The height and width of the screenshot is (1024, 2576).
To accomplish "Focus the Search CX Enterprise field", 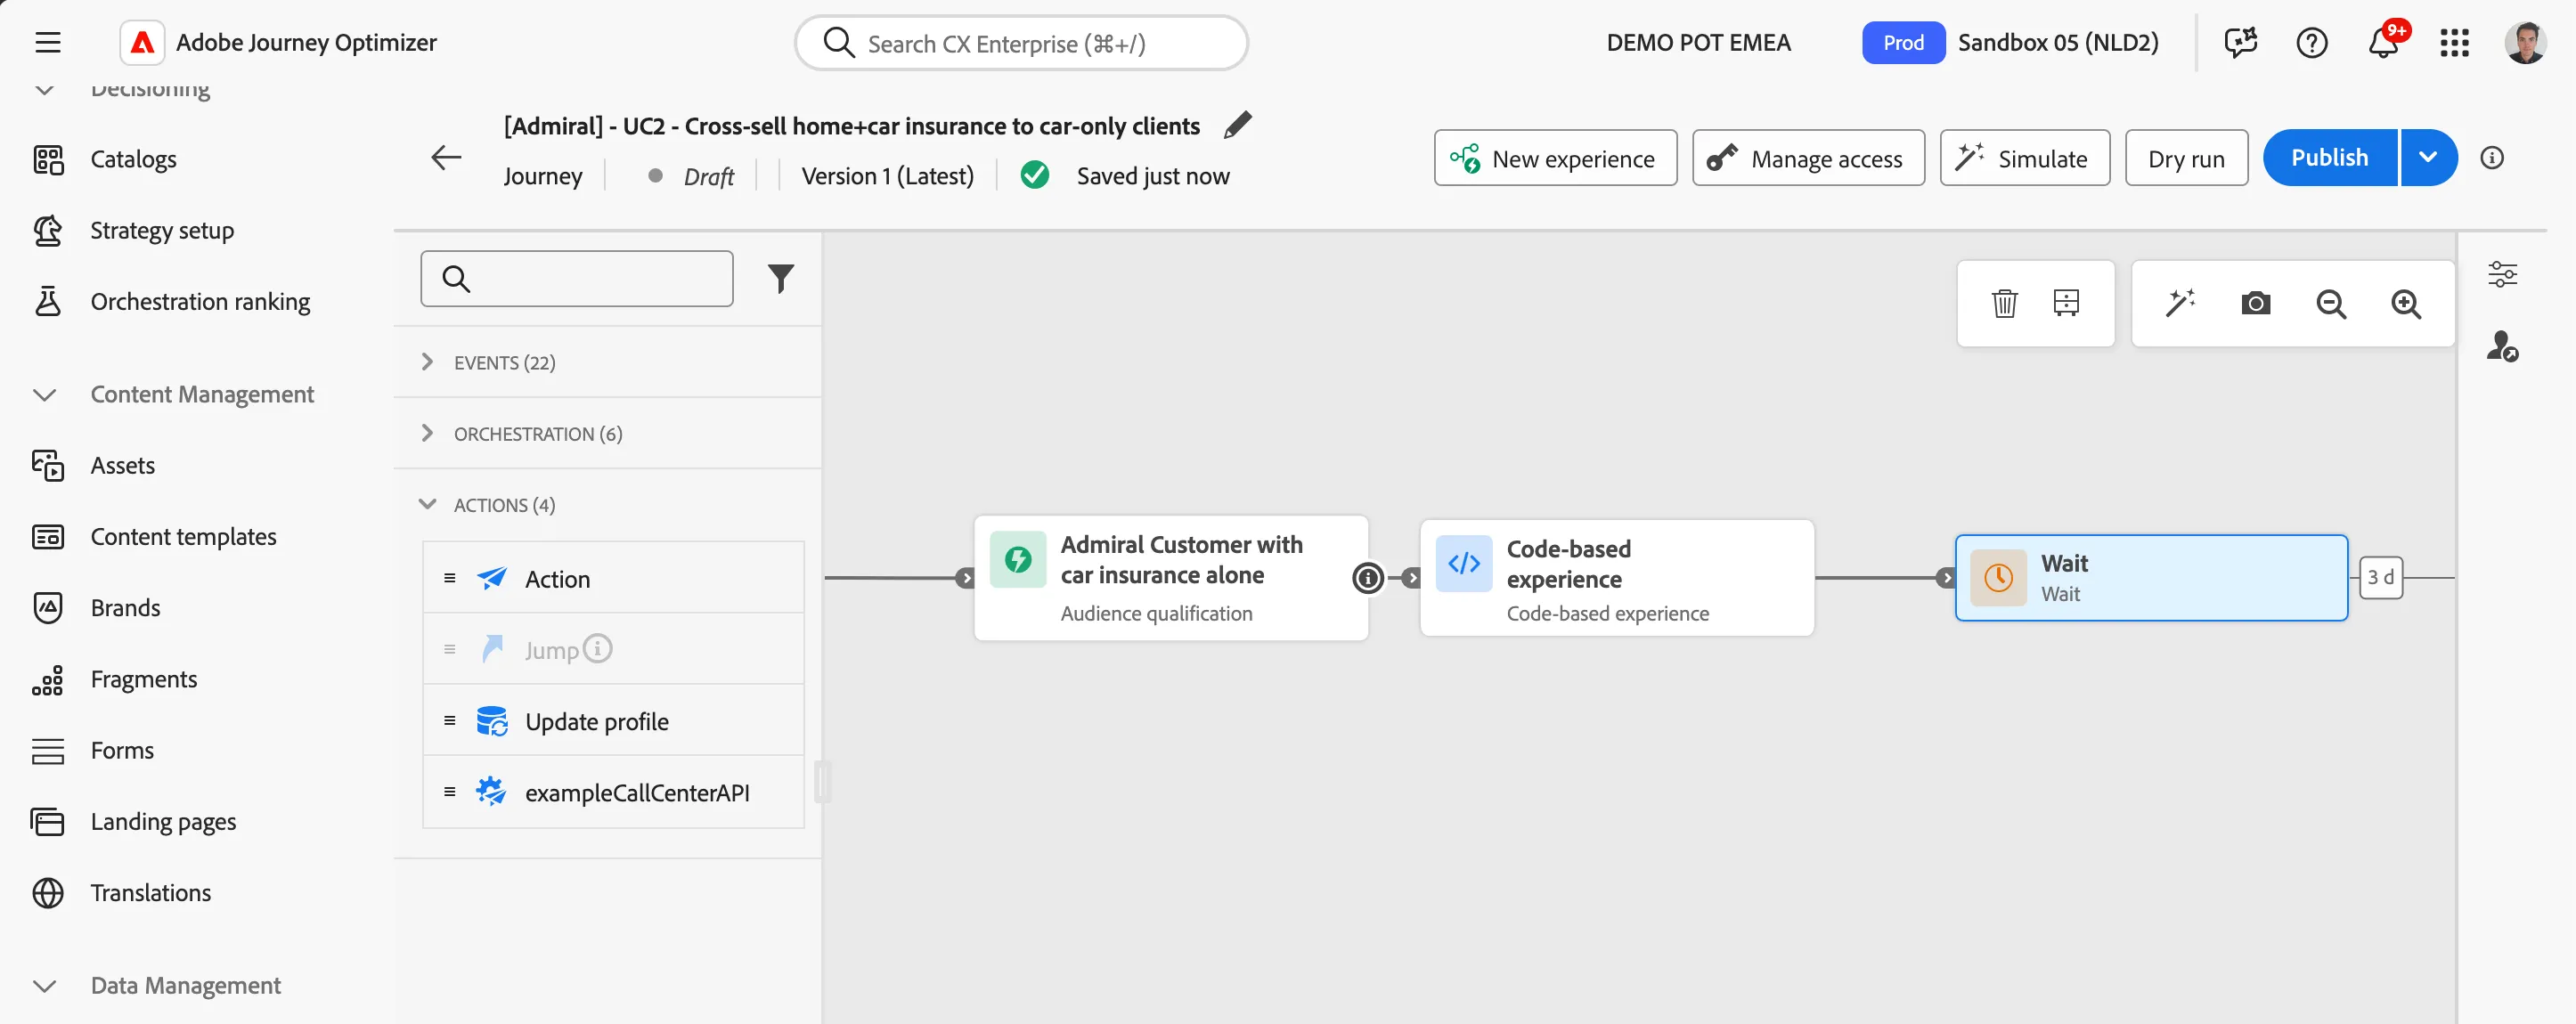I will coord(1021,43).
